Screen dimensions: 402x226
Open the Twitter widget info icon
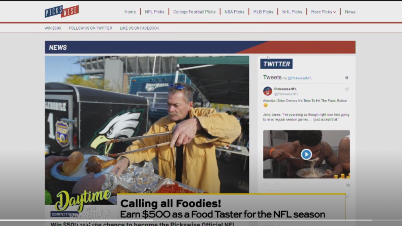click(347, 78)
